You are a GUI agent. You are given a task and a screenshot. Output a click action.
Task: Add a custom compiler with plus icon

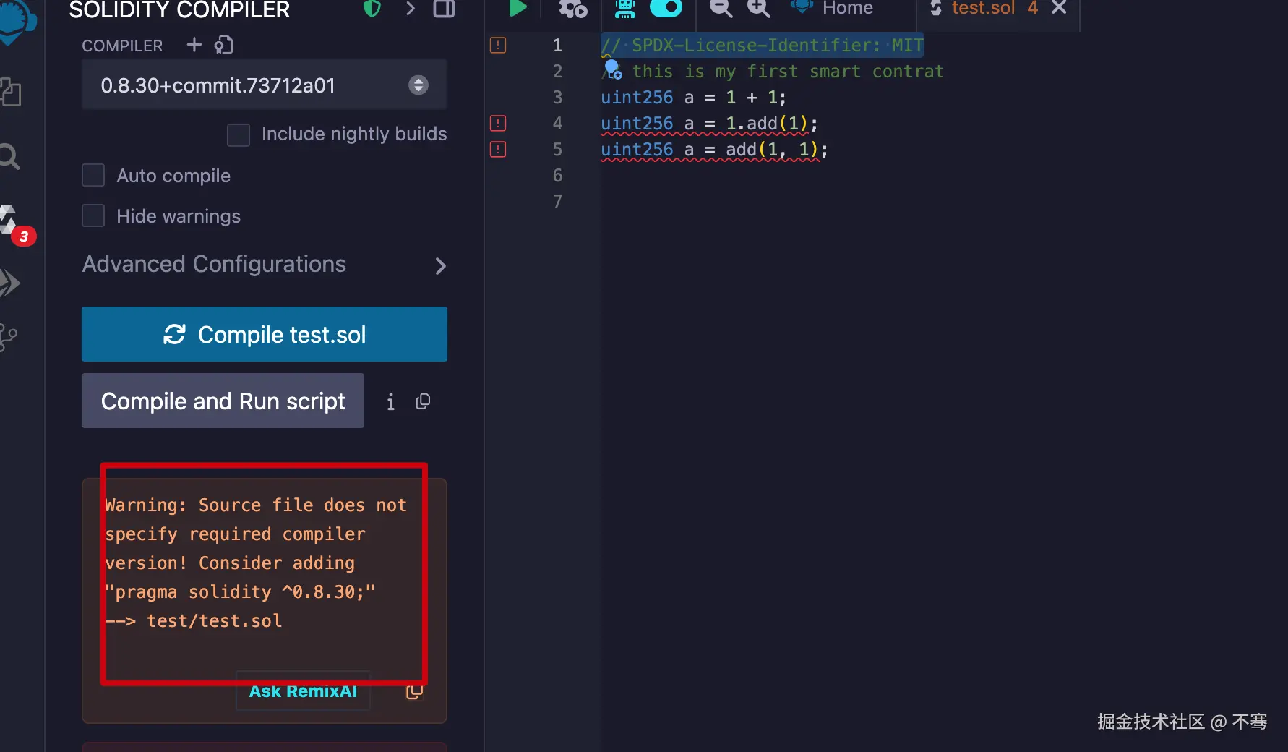click(194, 45)
